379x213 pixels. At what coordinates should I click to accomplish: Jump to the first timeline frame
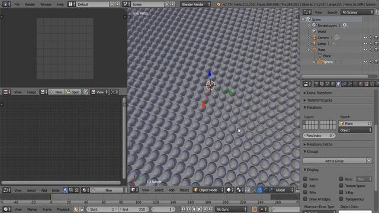[183, 209]
